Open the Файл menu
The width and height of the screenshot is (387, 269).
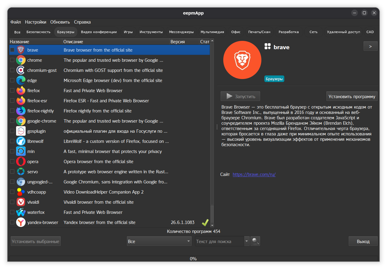click(15, 22)
